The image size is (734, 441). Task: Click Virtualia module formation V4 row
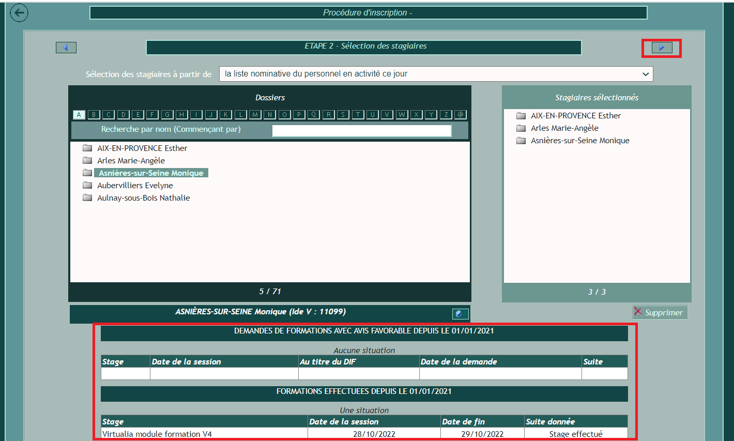pyautogui.click(x=157, y=434)
